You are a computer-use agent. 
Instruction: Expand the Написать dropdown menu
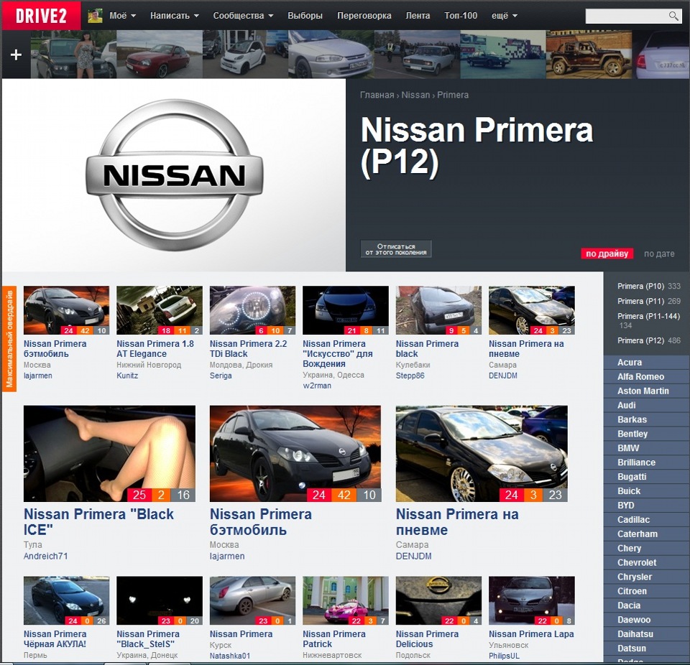tap(174, 15)
